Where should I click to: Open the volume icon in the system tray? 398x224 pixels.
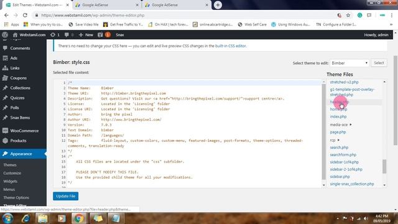point(366,218)
